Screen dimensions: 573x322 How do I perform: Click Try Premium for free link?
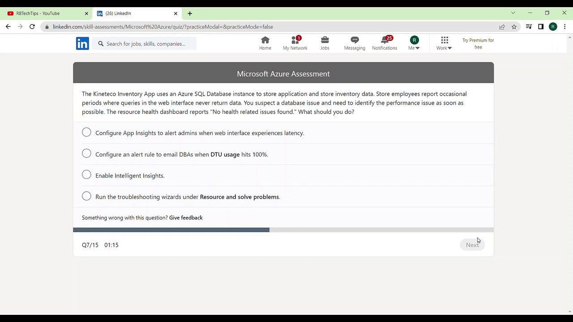478,43
